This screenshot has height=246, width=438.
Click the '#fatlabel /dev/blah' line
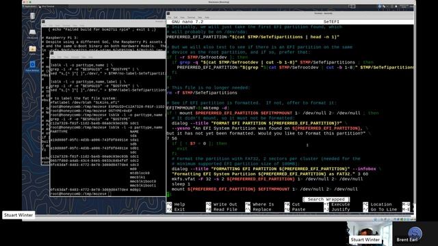click(x=85, y=102)
